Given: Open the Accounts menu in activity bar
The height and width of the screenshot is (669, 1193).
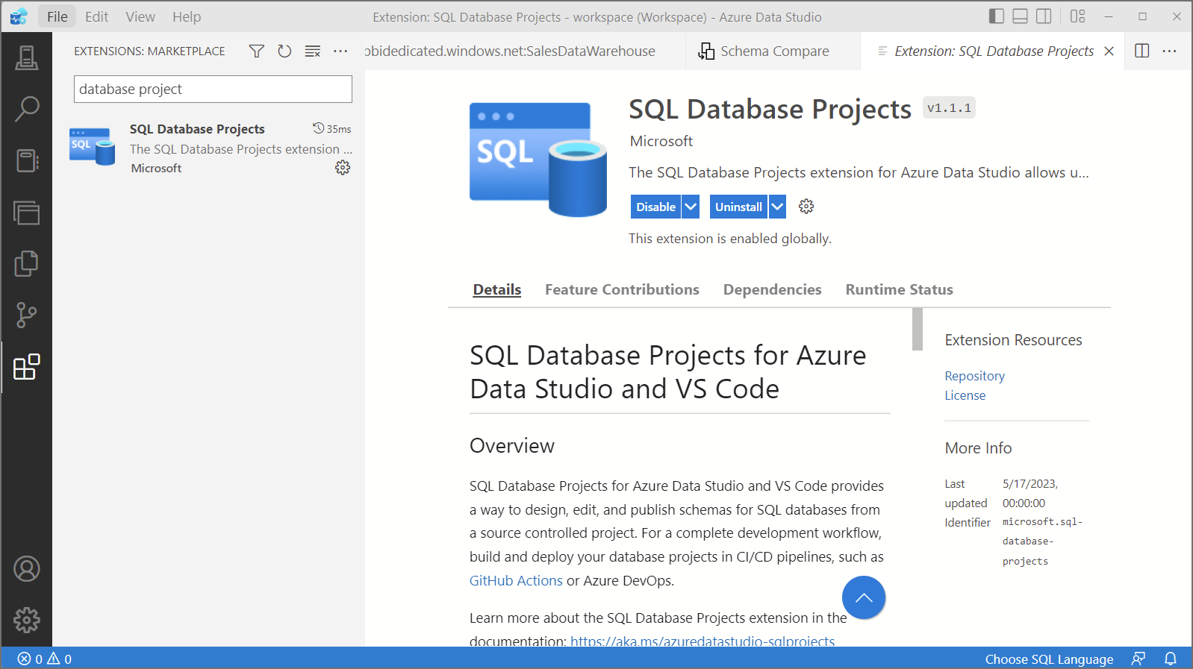Looking at the screenshot, I should click(27, 569).
